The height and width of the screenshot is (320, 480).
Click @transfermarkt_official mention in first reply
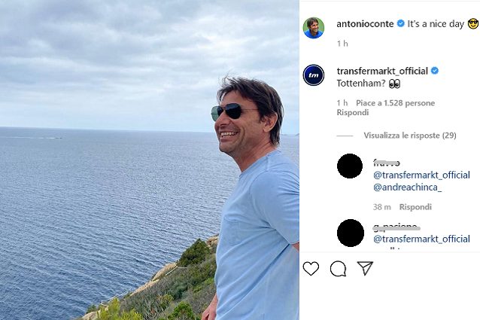click(421, 175)
